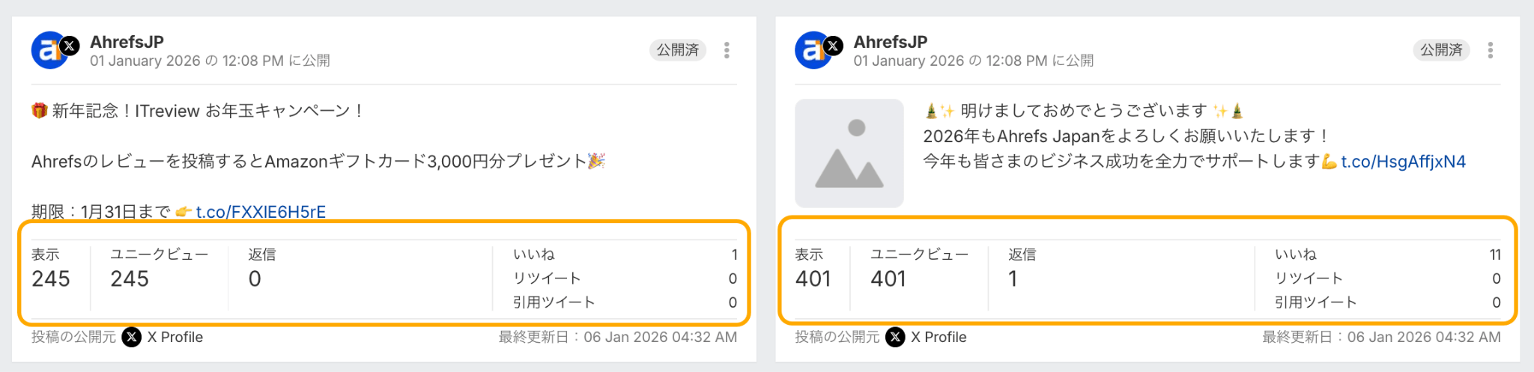Click the 公開済 status badge on left post
The image size is (1534, 372).
click(677, 50)
